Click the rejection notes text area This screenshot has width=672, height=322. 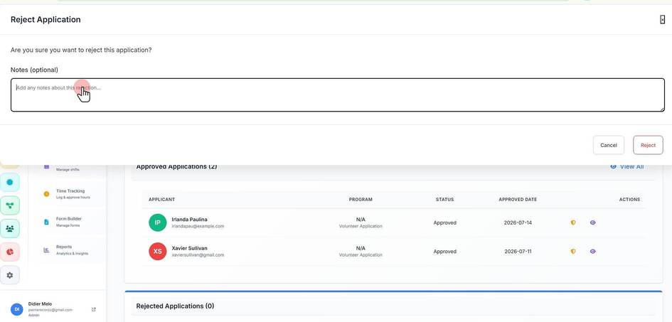tap(338, 95)
